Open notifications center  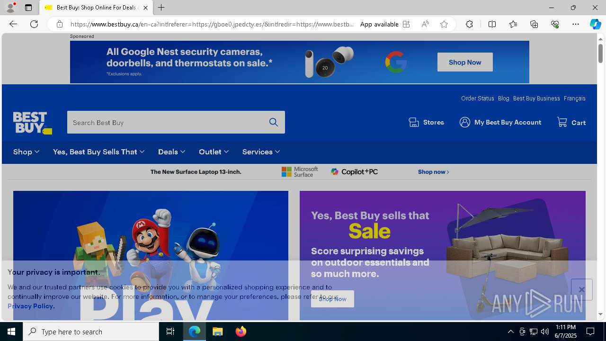(590, 332)
